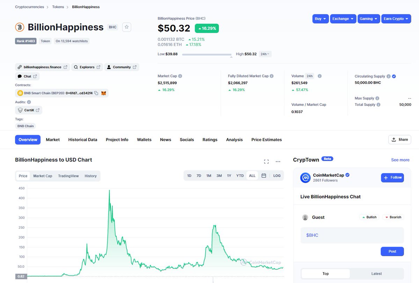Open chart calendar date picker
419x283 pixels.
point(264,176)
